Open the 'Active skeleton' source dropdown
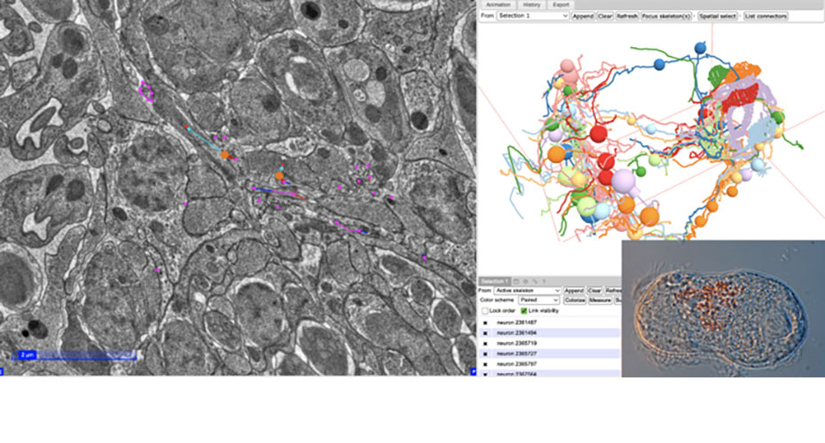The width and height of the screenshot is (825, 443). [527, 290]
